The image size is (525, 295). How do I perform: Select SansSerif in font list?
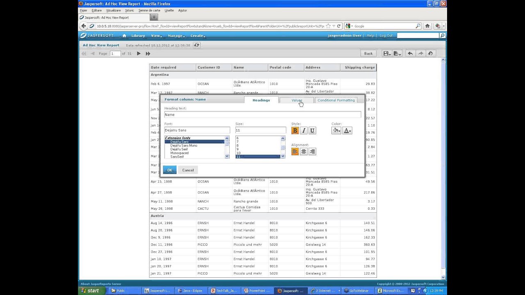tap(177, 157)
